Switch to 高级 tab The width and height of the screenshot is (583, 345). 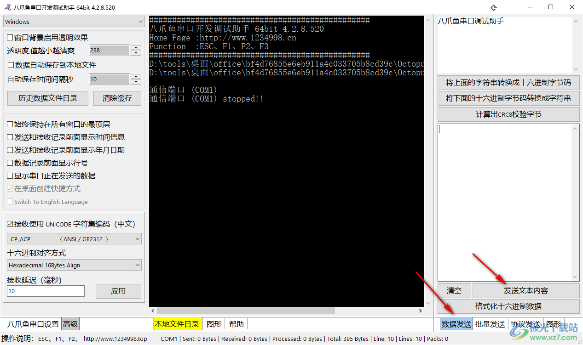(70, 324)
